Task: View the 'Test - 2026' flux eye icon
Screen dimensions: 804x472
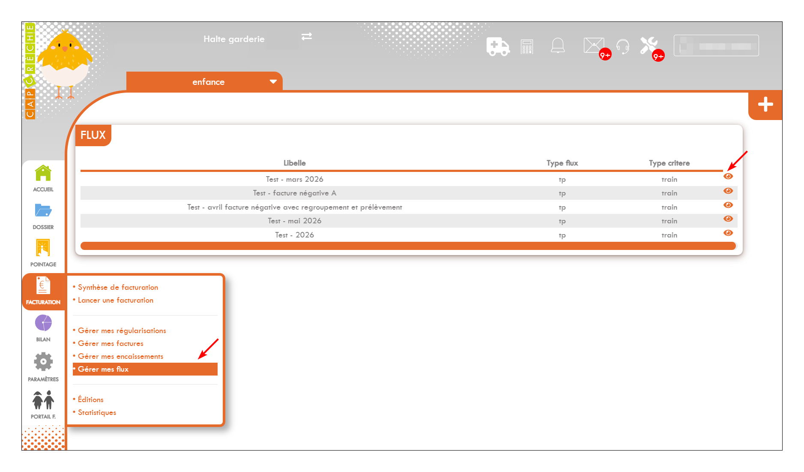Action: coord(728,233)
